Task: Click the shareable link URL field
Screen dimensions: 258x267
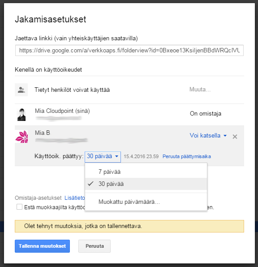Action: point(129,51)
